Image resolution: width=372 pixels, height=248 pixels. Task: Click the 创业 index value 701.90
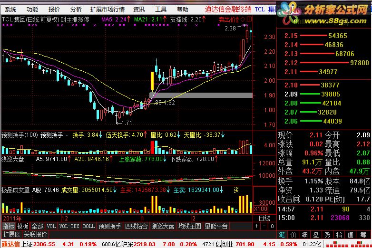(245, 244)
